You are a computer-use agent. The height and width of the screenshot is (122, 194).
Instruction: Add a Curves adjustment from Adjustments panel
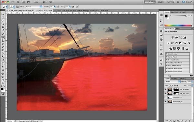180,37
